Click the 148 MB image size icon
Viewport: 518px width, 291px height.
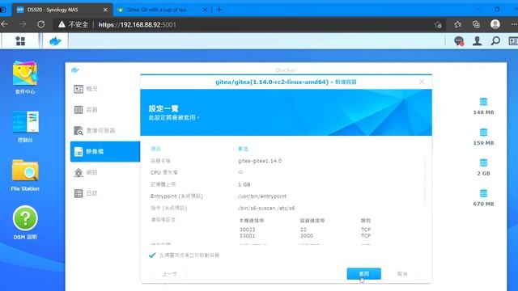pos(483,102)
